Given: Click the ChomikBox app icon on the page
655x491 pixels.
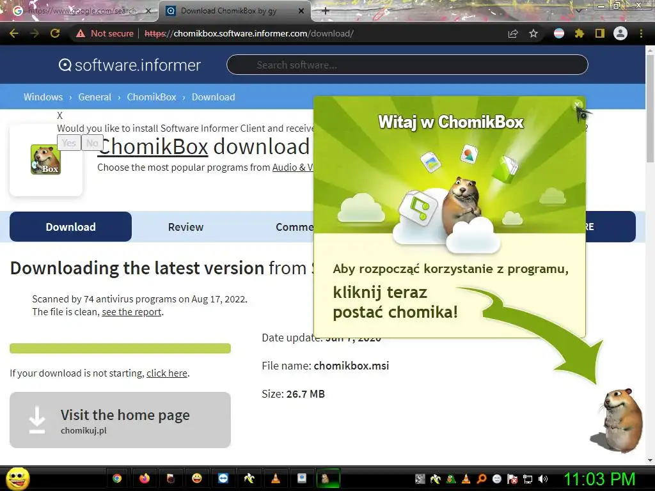Looking at the screenshot, I should [45, 159].
